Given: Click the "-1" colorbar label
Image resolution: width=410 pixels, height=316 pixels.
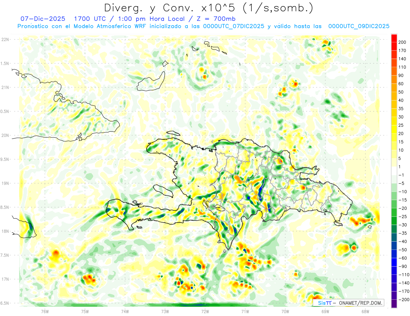Looking at the screenshot, I should pos(401,175).
